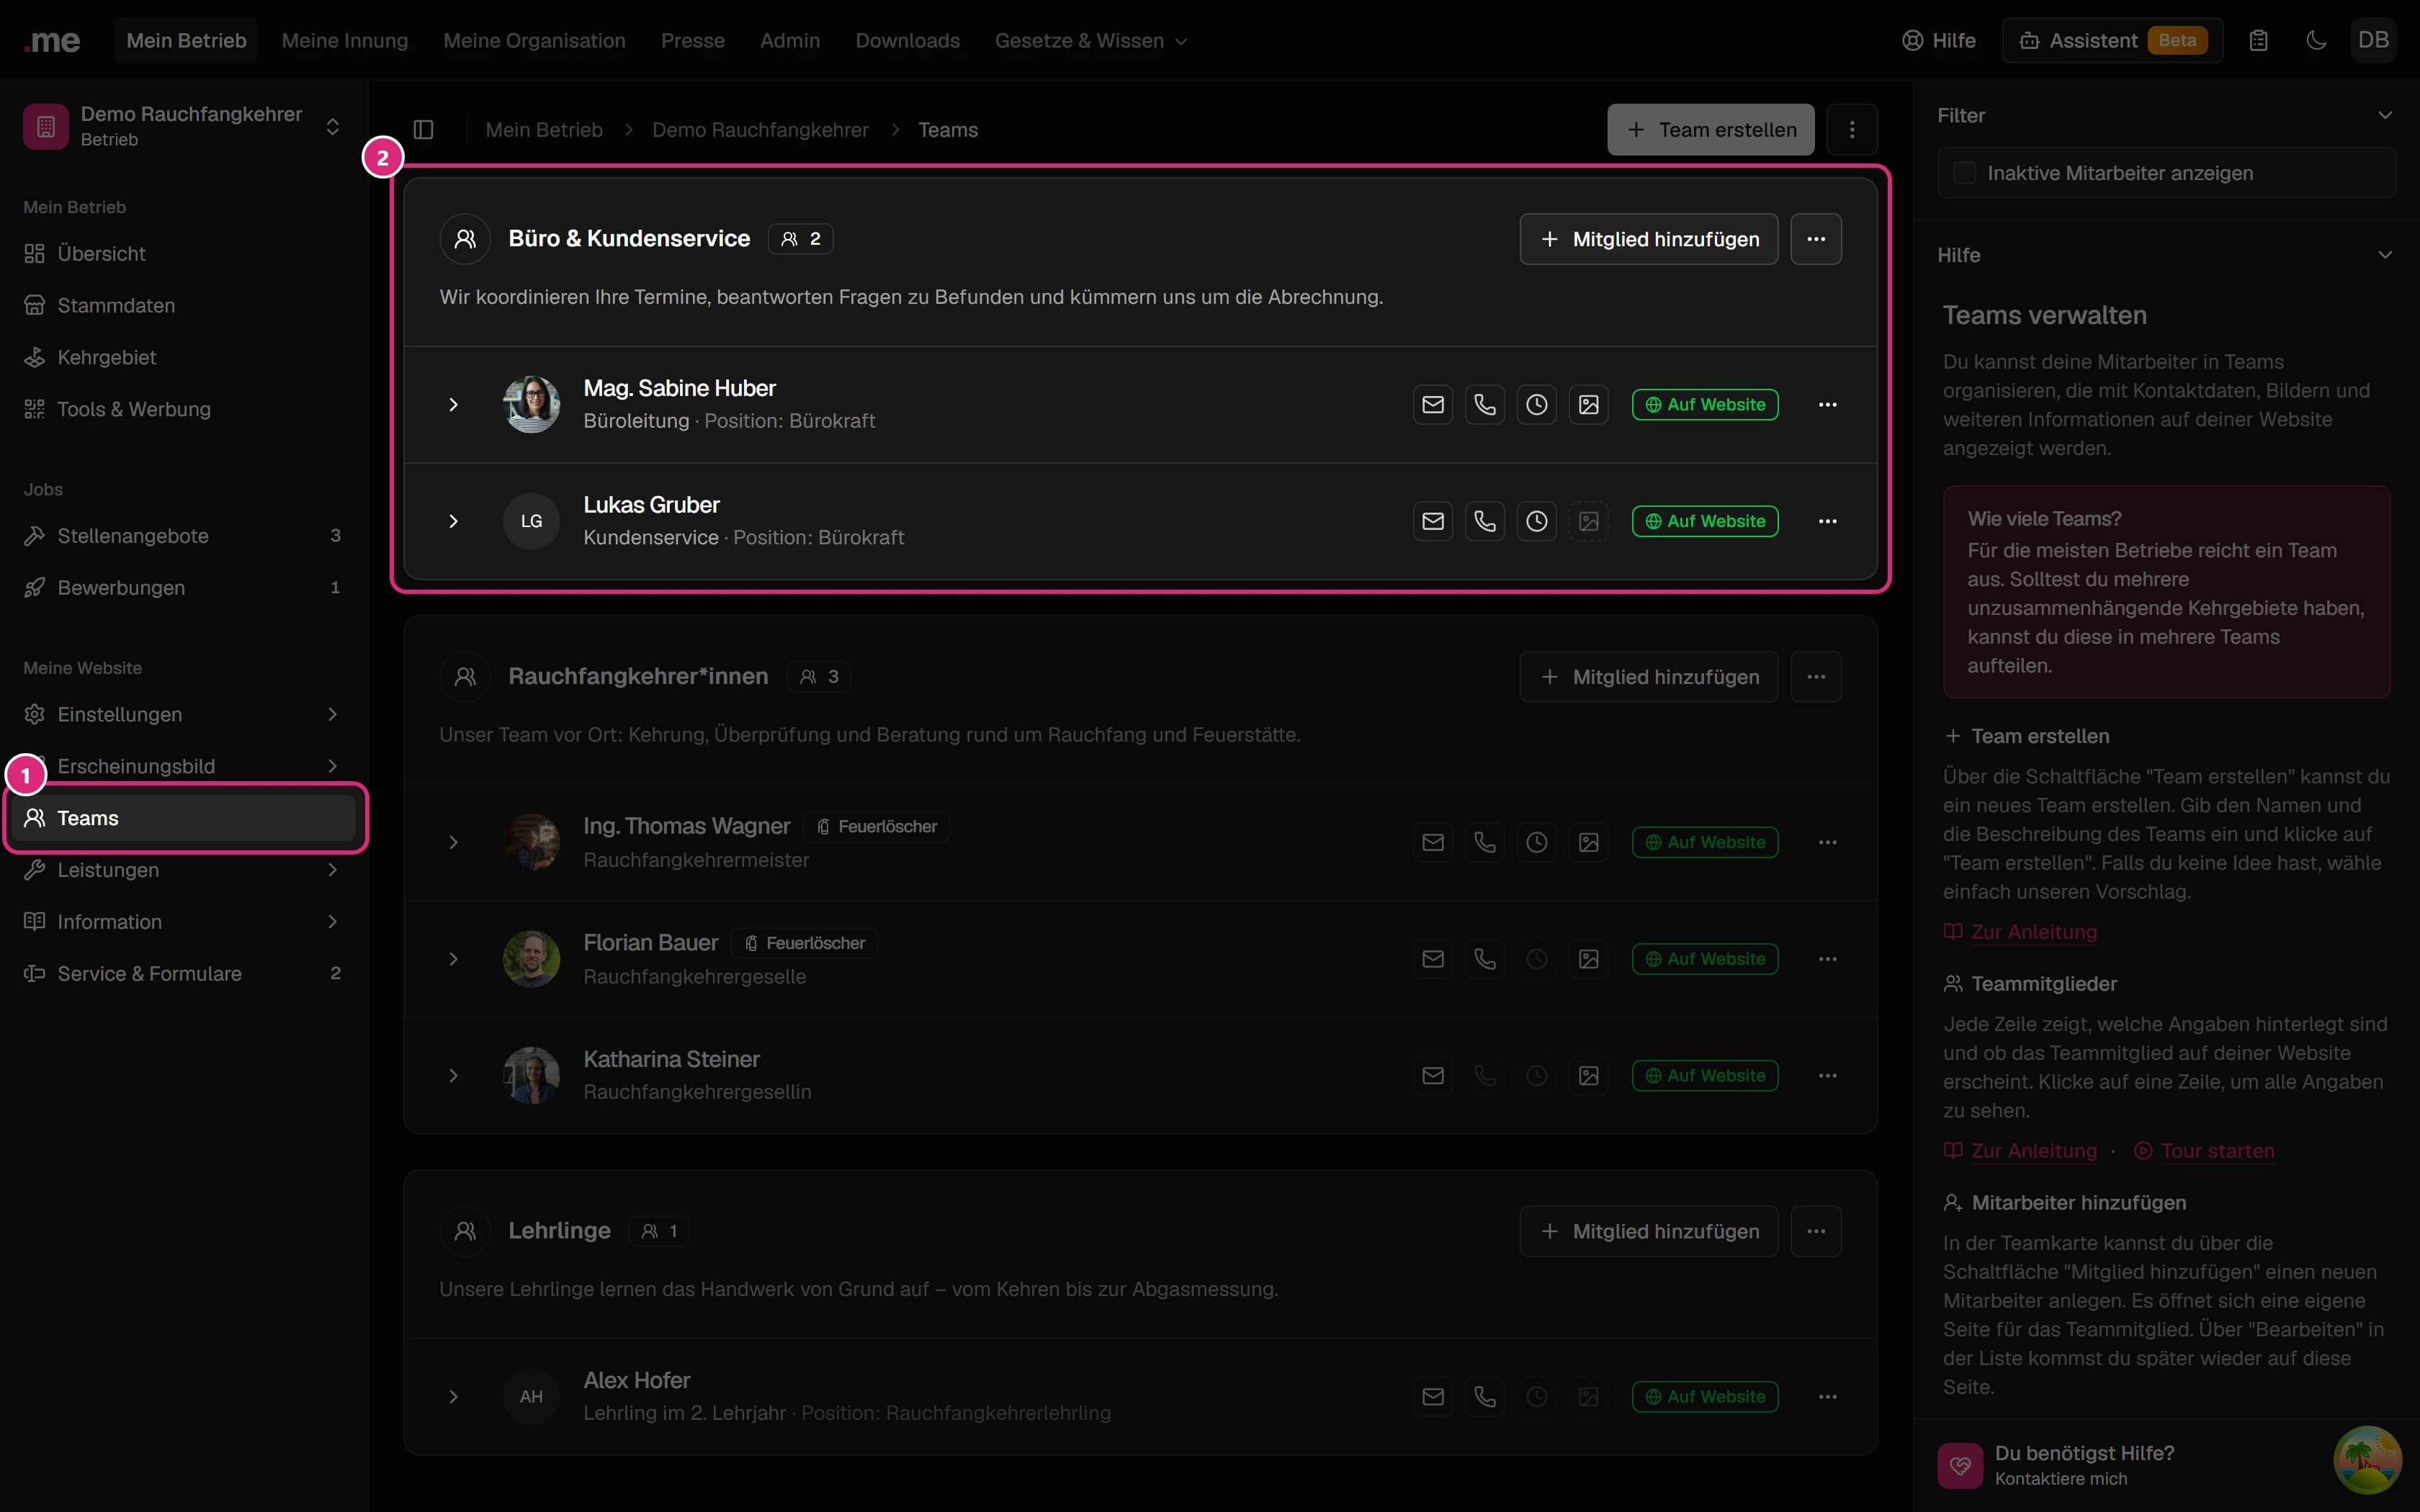
Task: Expand Einstellungen sidebar item
Action: point(183,715)
